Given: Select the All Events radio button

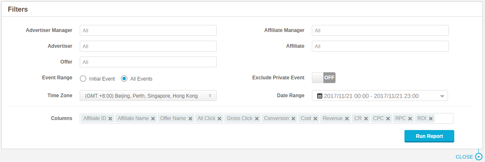Looking at the screenshot, I should coord(124,79).
